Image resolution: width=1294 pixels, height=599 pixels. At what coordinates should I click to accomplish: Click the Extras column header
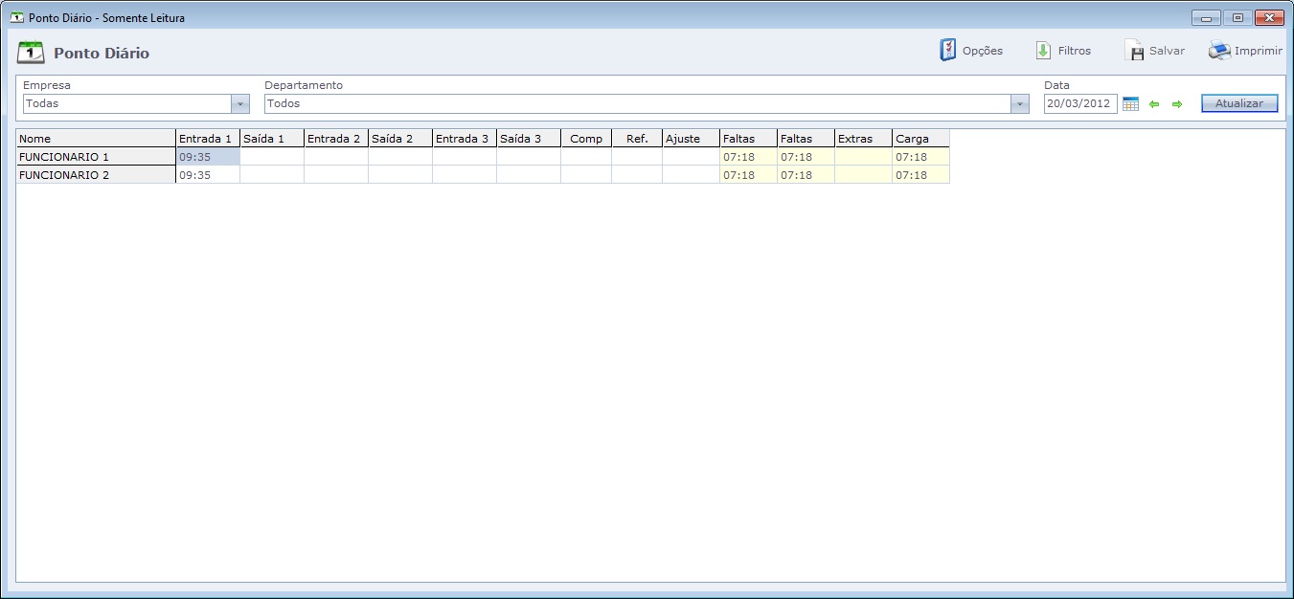coord(863,139)
